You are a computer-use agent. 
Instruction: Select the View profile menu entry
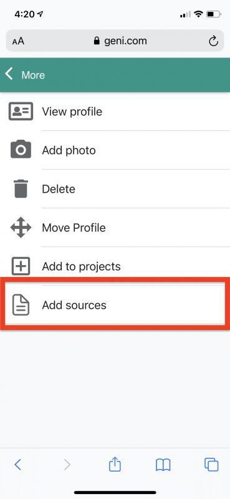click(115, 112)
